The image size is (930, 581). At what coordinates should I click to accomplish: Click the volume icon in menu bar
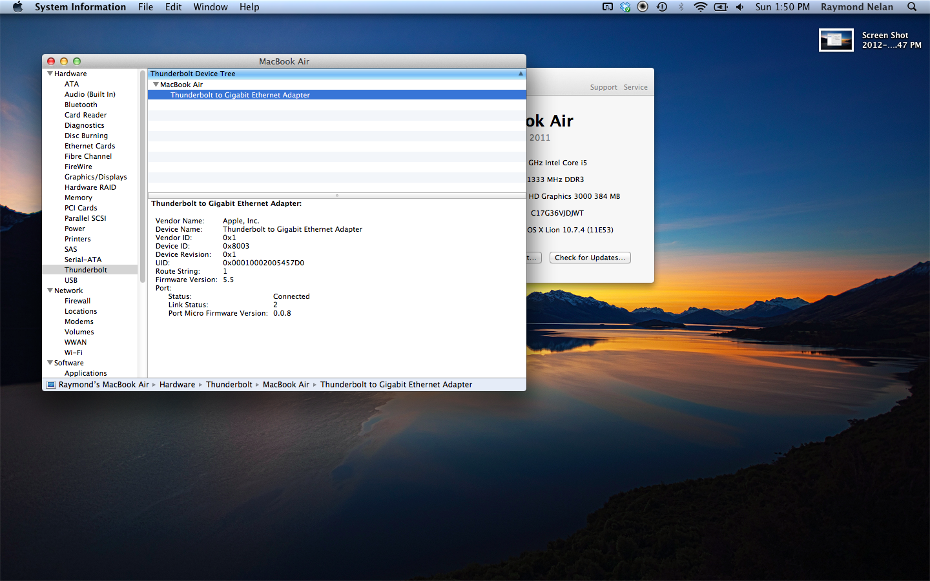pyautogui.click(x=740, y=7)
